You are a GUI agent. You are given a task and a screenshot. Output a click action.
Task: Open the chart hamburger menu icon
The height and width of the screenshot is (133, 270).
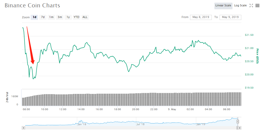[x=257, y=6]
